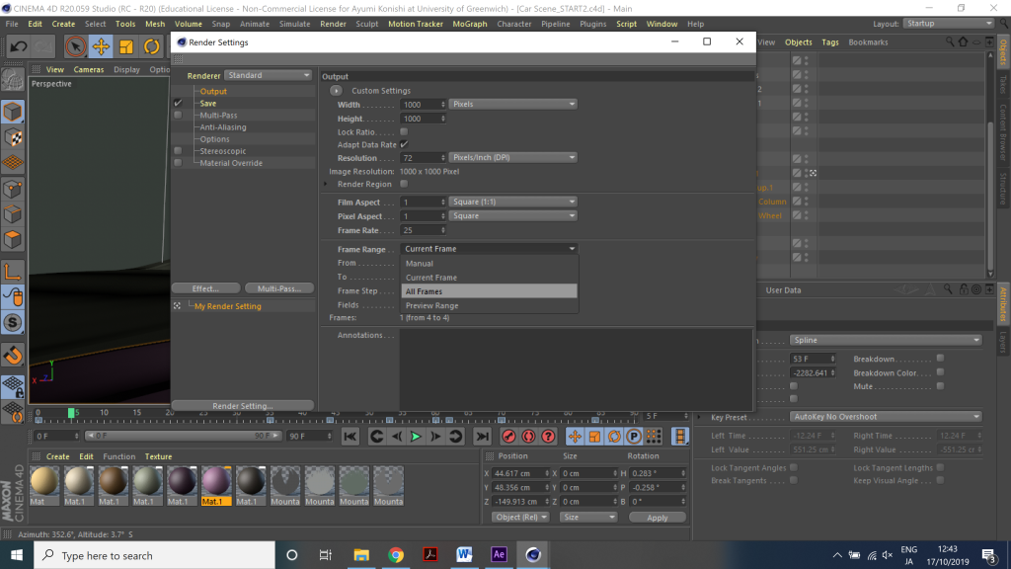Toggle the Adapt Data Rate checkbox

tap(404, 144)
